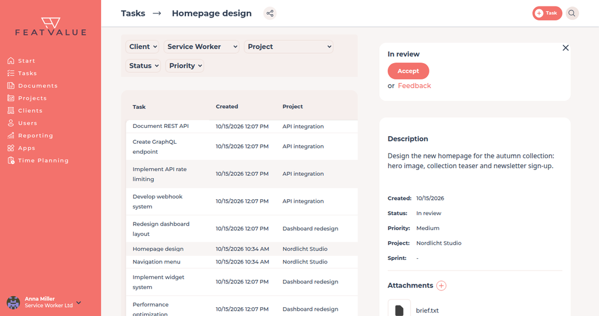Expand the Client filter dropdown

pos(143,47)
